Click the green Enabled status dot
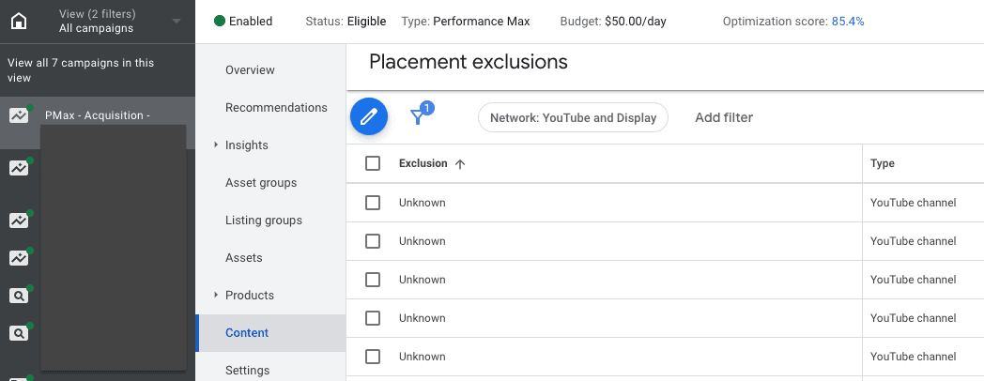Image resolution: width=984 pixels, height=381 pixels. 220,21
